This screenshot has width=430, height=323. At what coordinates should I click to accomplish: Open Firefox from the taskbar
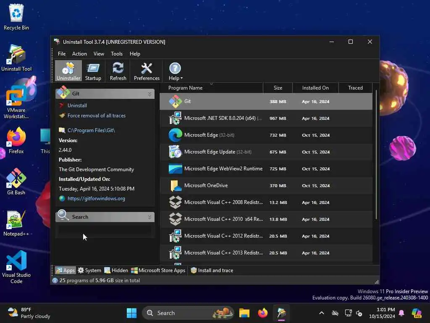[263, 313]
